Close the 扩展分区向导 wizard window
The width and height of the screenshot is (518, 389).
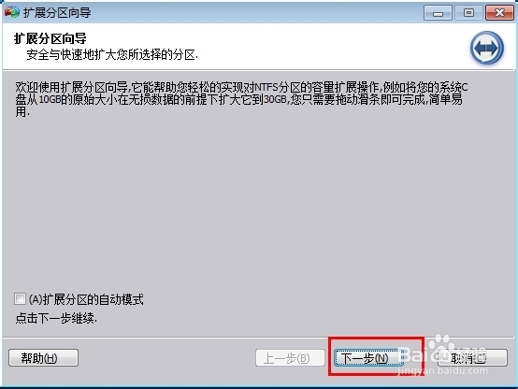pos(499,13)
